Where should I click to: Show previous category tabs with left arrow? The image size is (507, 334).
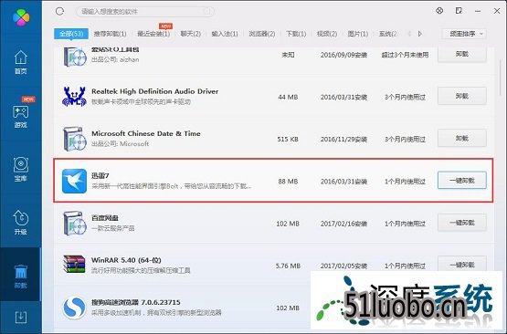click(409, 34)
